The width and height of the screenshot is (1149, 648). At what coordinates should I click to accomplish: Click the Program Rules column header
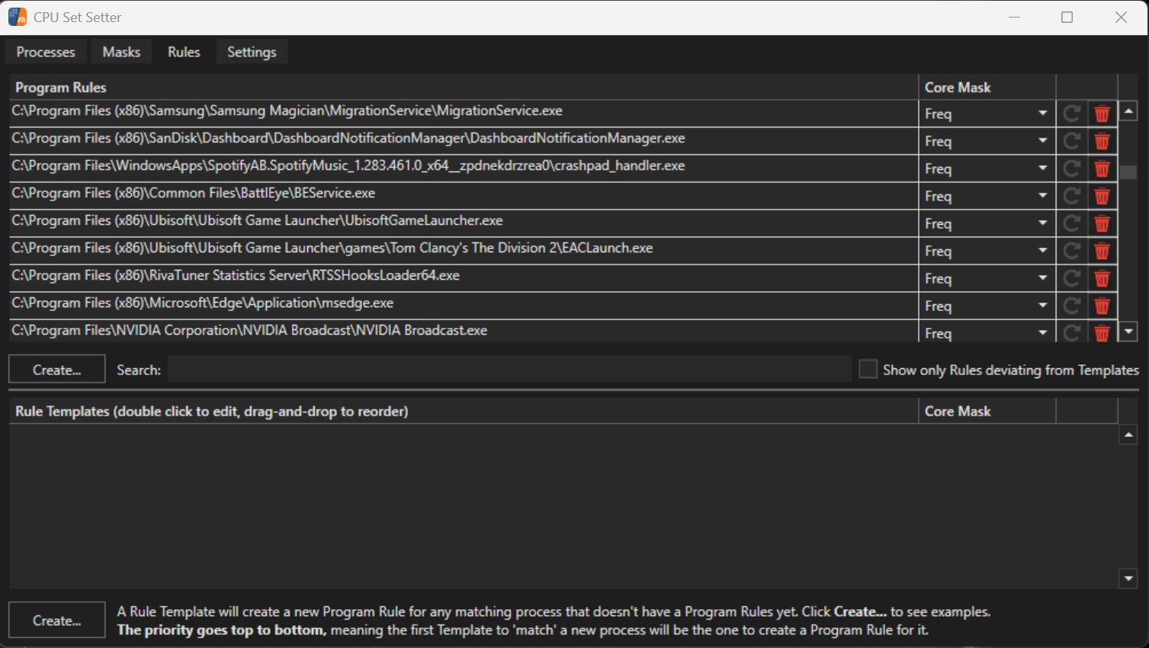point(464,87)
